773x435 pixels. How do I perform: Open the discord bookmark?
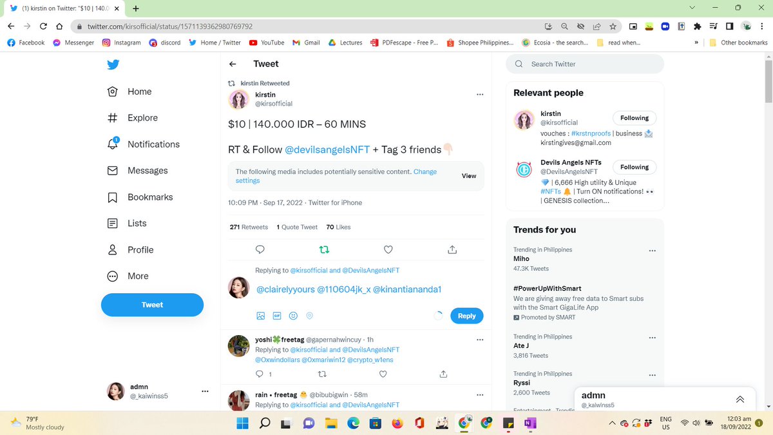tap(165, 43)
